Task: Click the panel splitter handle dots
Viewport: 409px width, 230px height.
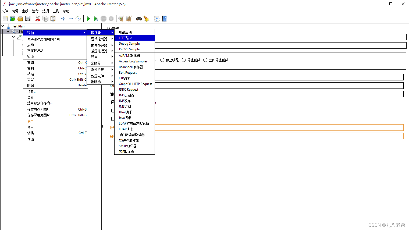Action: tap(103, 126)
